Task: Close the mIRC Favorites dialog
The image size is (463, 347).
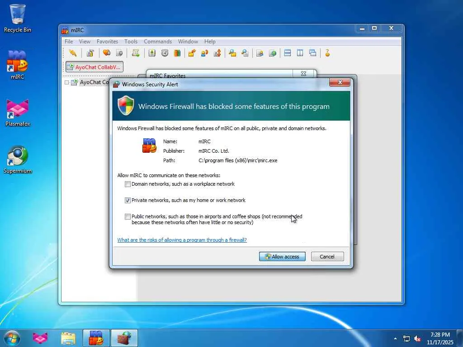Action: click(304, 74)
